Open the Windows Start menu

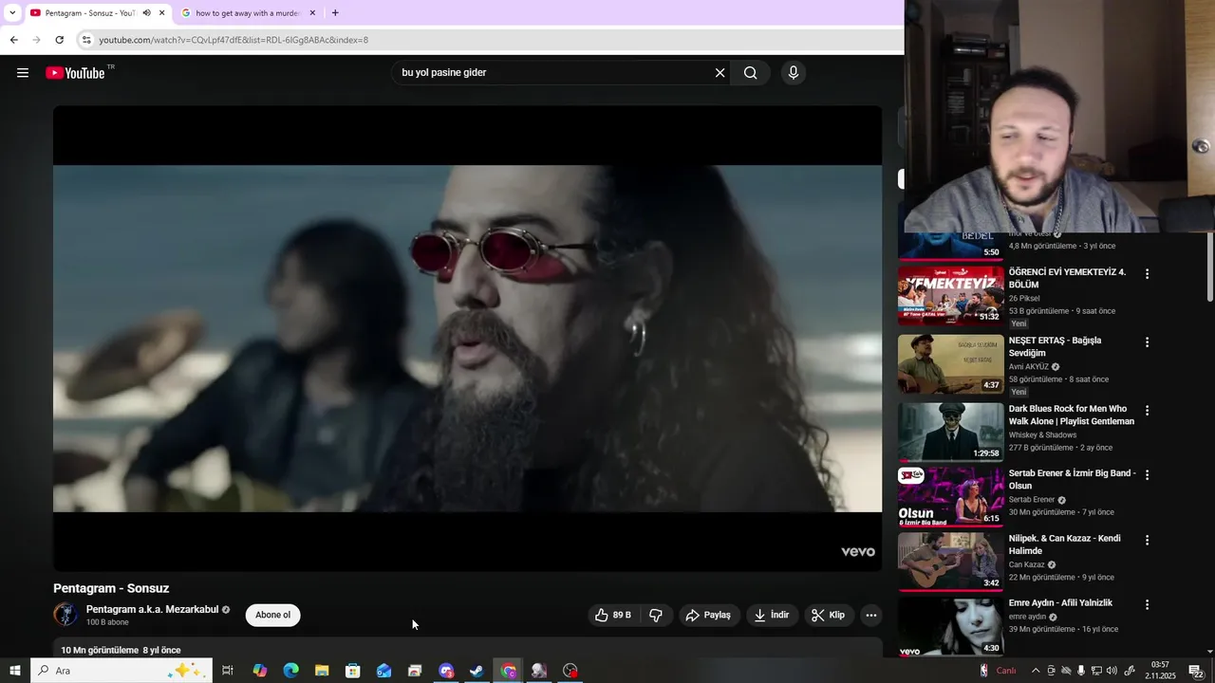14,671
